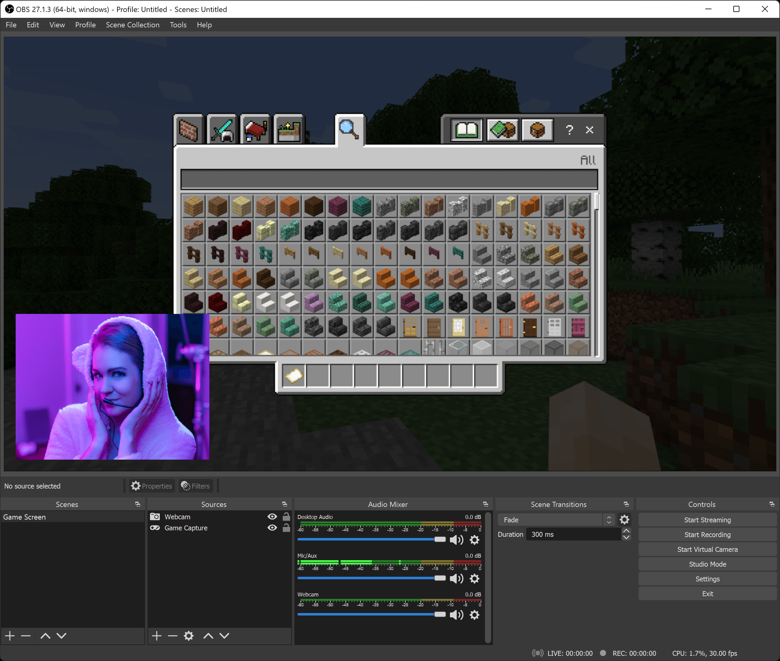The height and width of the screenshot is (661, 780).
Task: Toggle visibility of Game Capture
Action: pos(272,528)
